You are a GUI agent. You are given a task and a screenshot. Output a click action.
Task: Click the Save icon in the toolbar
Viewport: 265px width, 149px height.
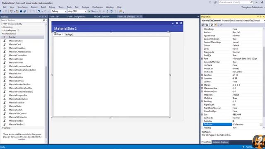(x=21, y=11)
